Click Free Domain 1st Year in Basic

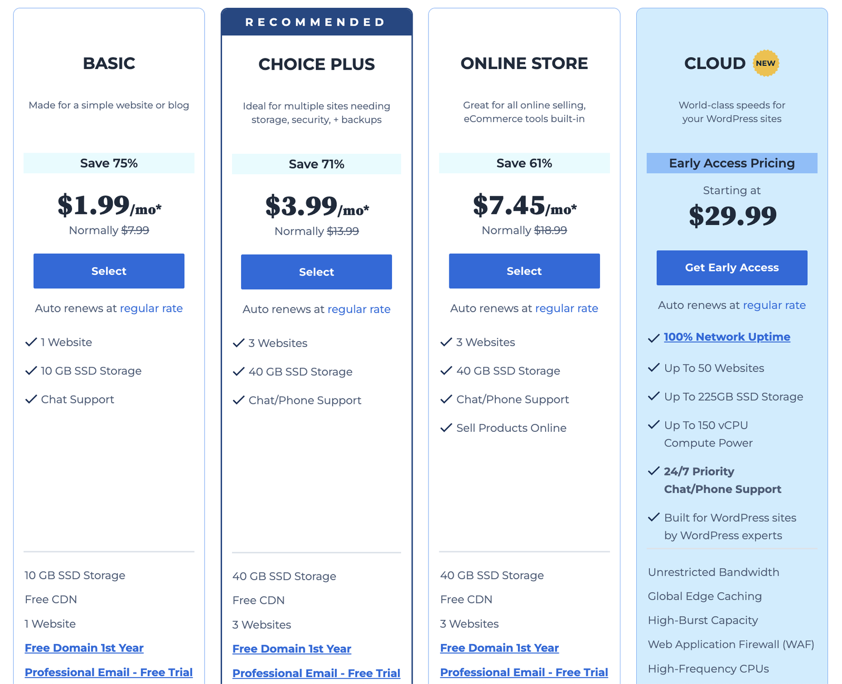click(x=84, y=648)
